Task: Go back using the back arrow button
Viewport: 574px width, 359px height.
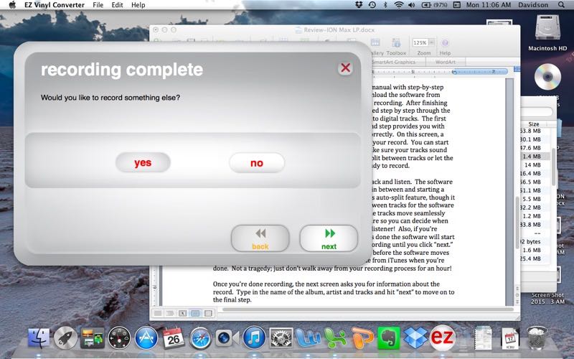Action: [260, 238]
